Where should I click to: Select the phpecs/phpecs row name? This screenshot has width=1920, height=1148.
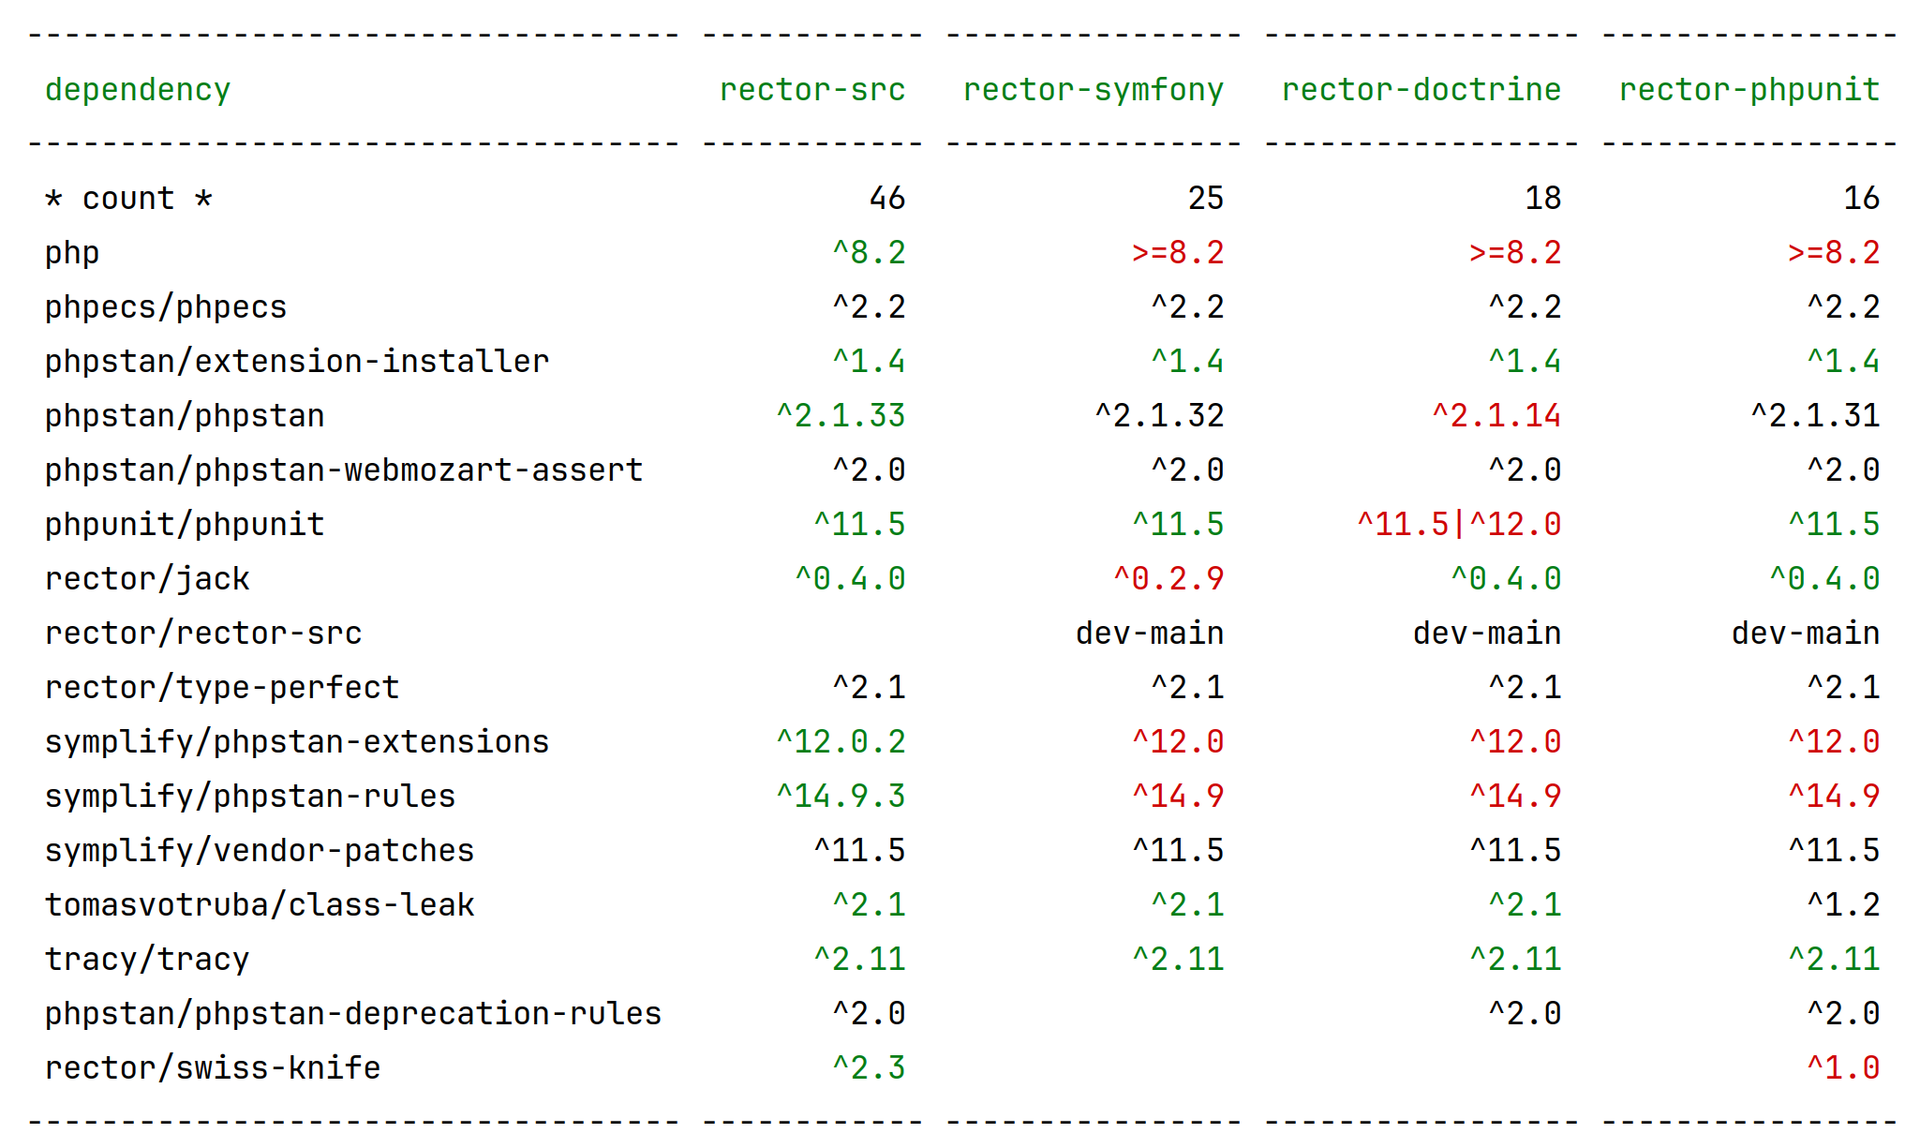coord(166,307)
